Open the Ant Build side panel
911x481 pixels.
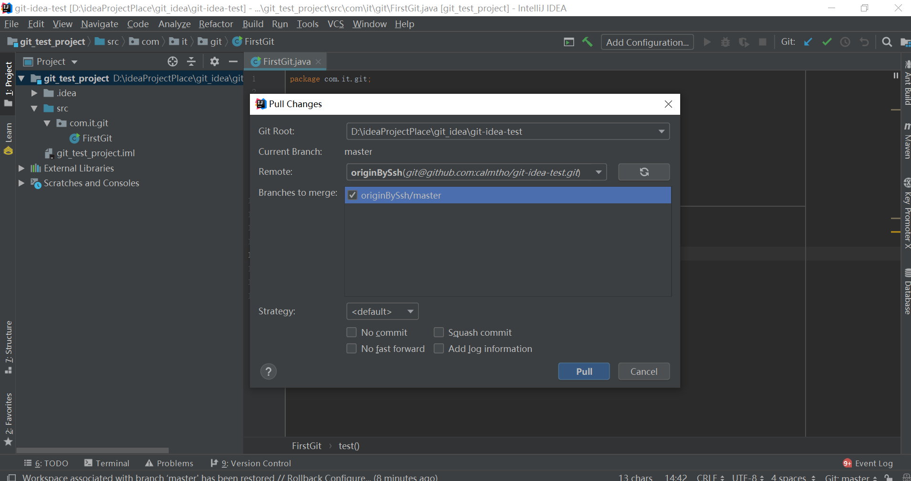tap(907, 82)
